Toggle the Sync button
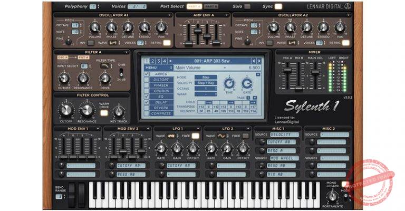405x211 pixels. 278,6
